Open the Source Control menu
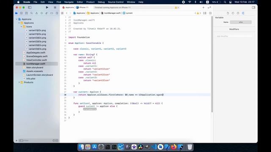Screen dimensions: 271x152 (x=116, y=2)
